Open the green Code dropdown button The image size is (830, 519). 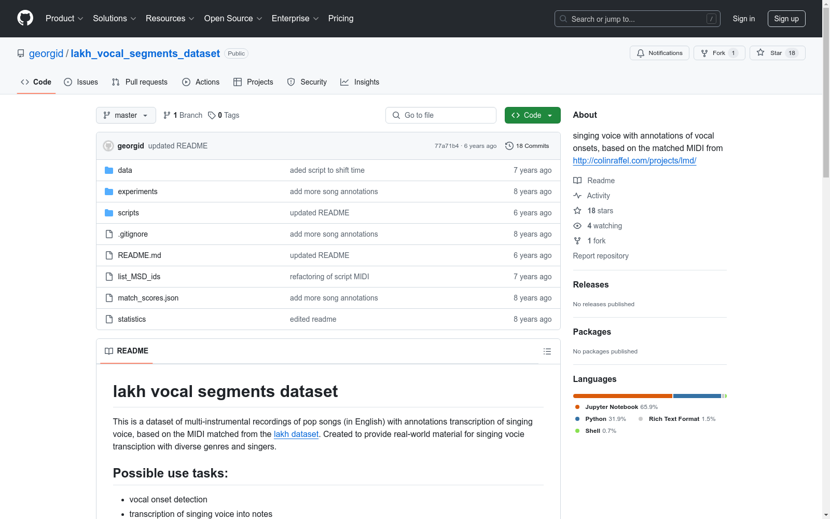click(532, 115)
